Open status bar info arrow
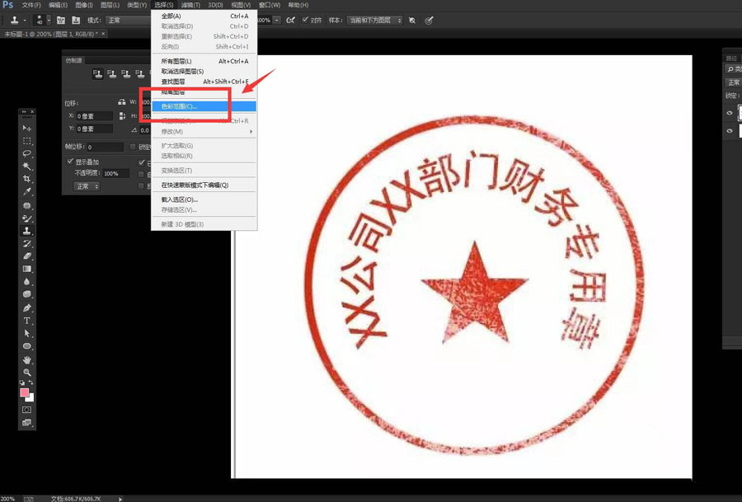 (x=120, y=499)
